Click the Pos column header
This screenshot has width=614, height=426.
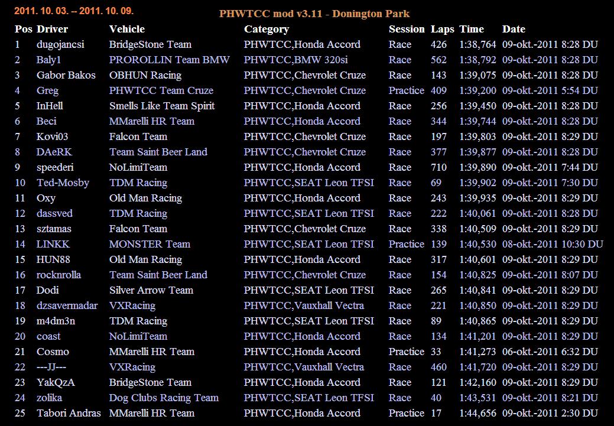pyautogui.click(x=23, y=29)
